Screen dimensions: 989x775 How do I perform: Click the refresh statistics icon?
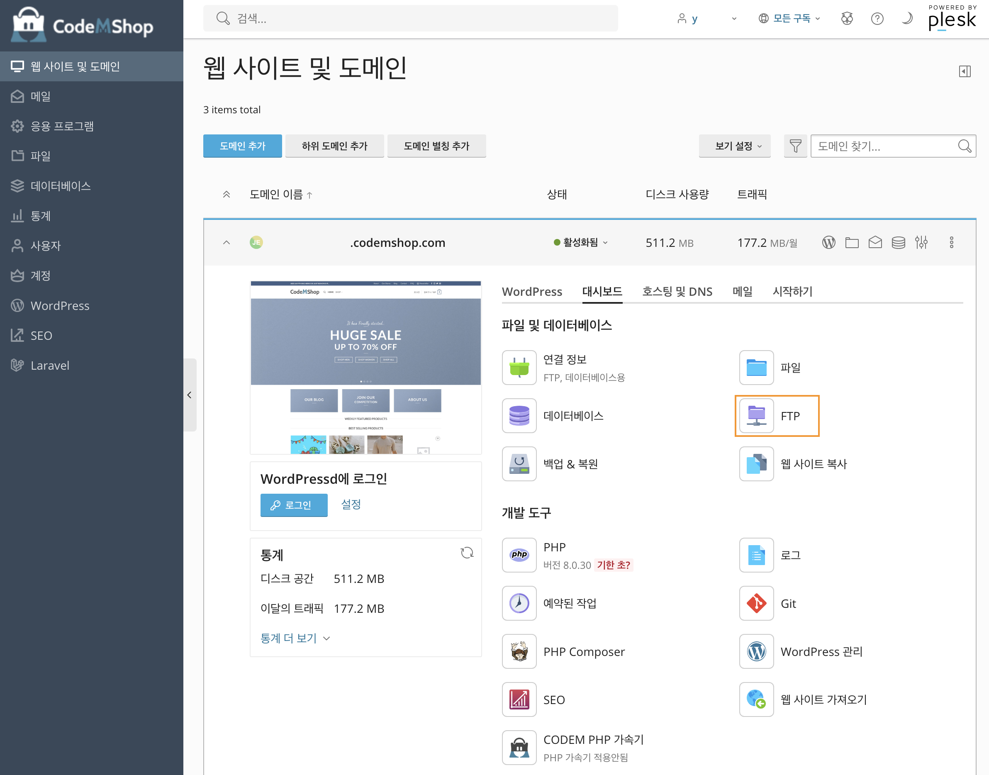coord(467,553)
